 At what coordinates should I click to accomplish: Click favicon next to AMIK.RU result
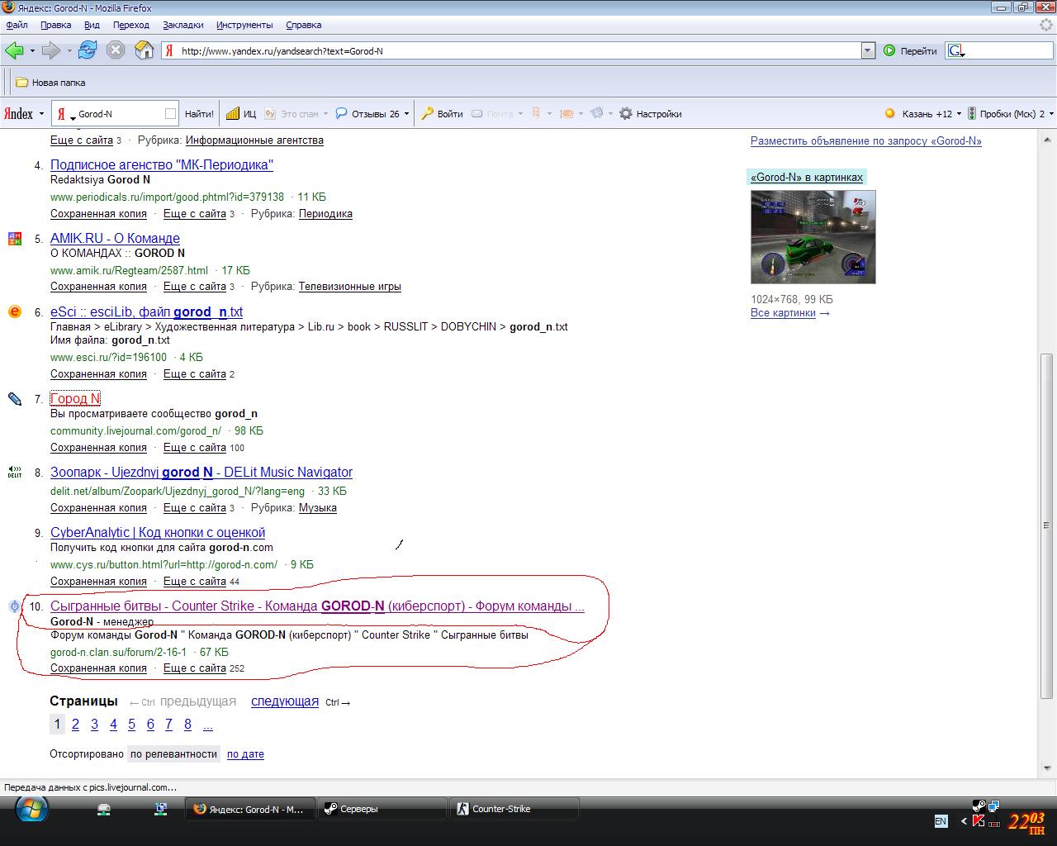pyautogui.click(x=14, y=239)
